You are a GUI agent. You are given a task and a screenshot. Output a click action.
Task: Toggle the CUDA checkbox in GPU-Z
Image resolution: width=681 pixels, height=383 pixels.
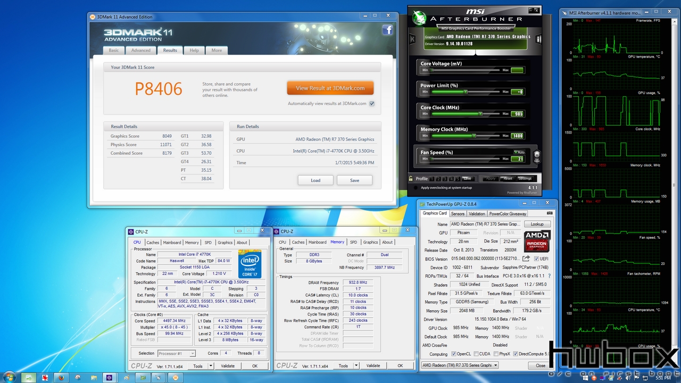click(x=476, y=354)
